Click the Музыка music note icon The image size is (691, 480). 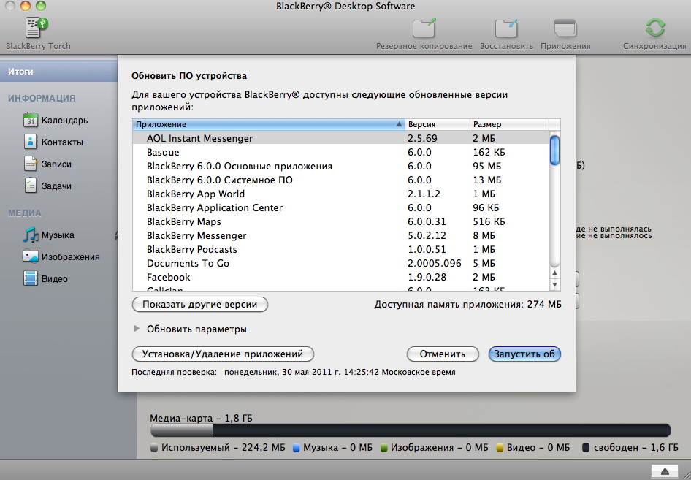31,235
